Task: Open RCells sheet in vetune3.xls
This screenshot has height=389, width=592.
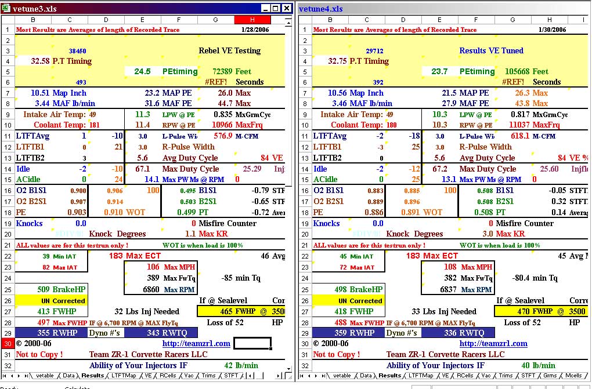Action: coord(168,376)
